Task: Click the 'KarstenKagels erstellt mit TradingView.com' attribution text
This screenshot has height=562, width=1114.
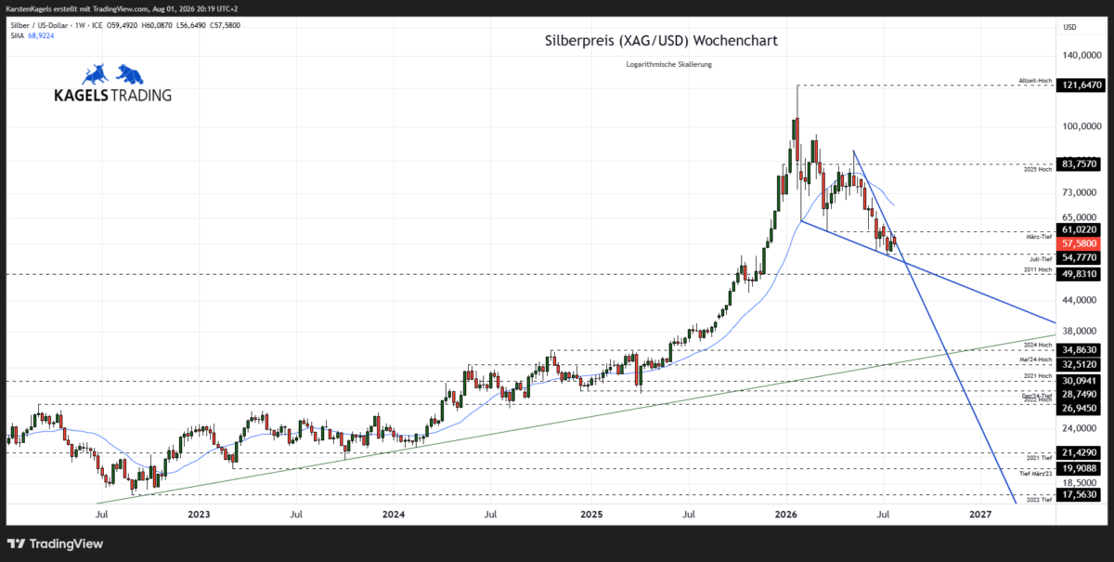Action: click(x=78, y=8)
